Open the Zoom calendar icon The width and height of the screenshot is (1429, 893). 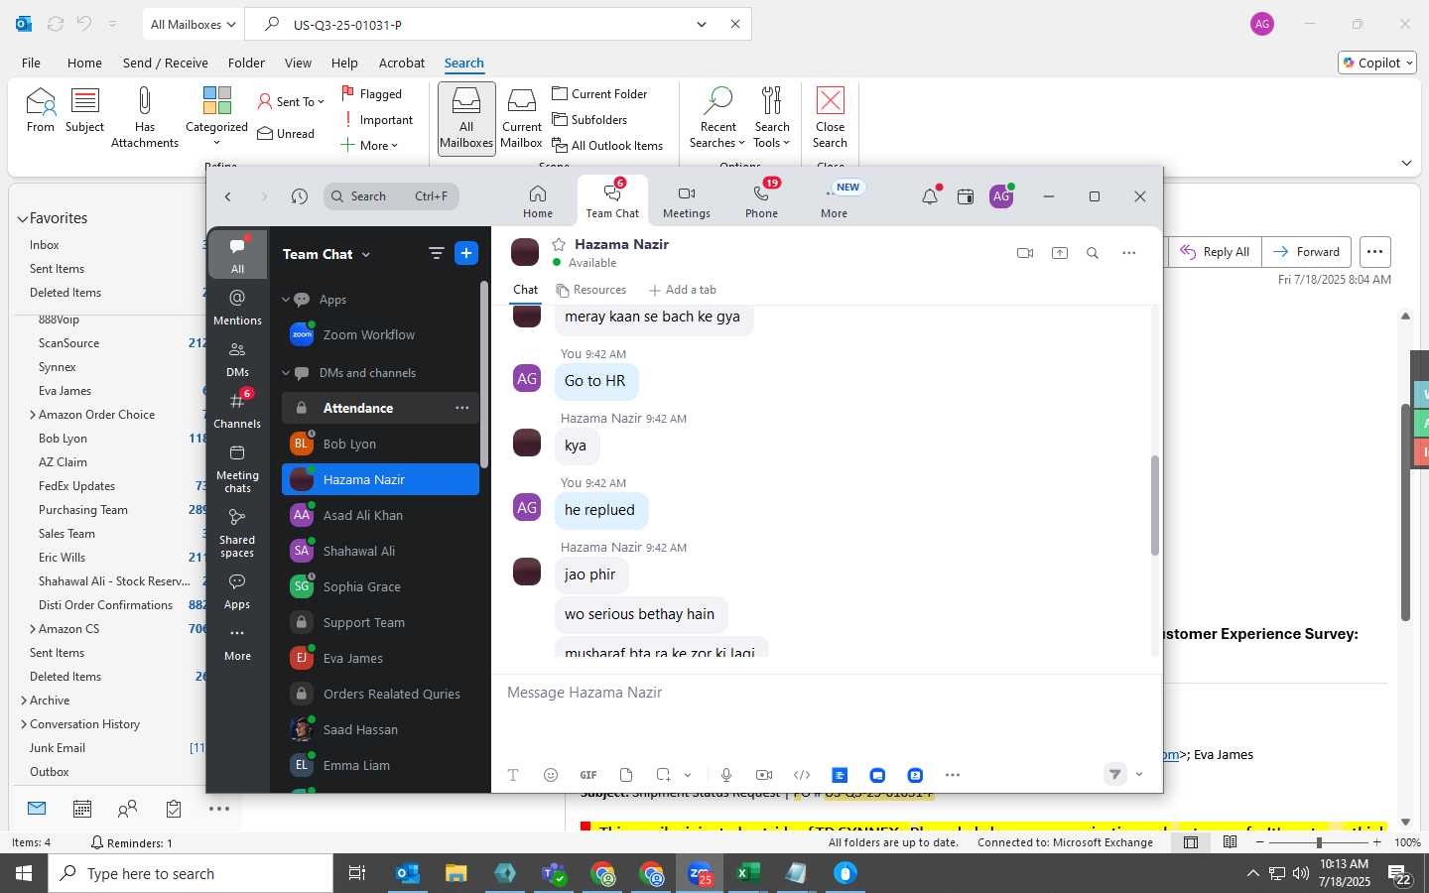tap(966, 196)
